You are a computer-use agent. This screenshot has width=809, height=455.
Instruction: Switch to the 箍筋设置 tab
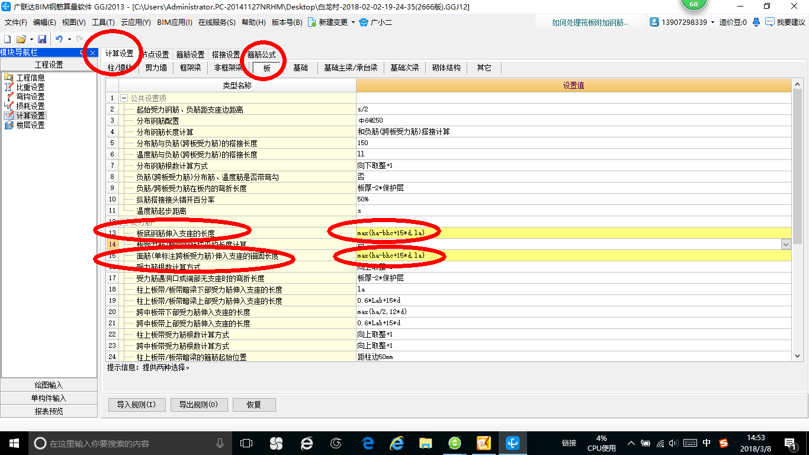point(190,55)
